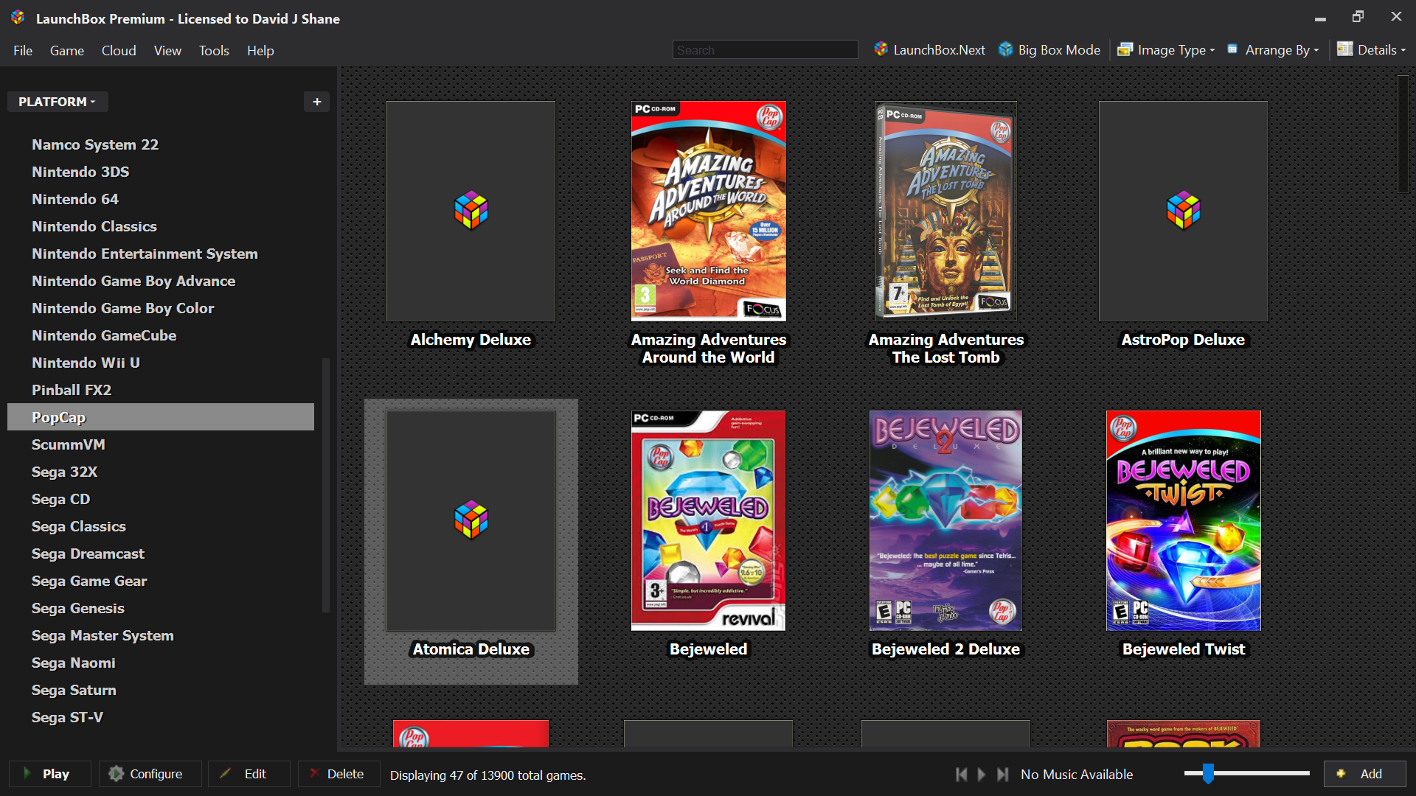Select the PopCap platform

[x=161, y=417]
